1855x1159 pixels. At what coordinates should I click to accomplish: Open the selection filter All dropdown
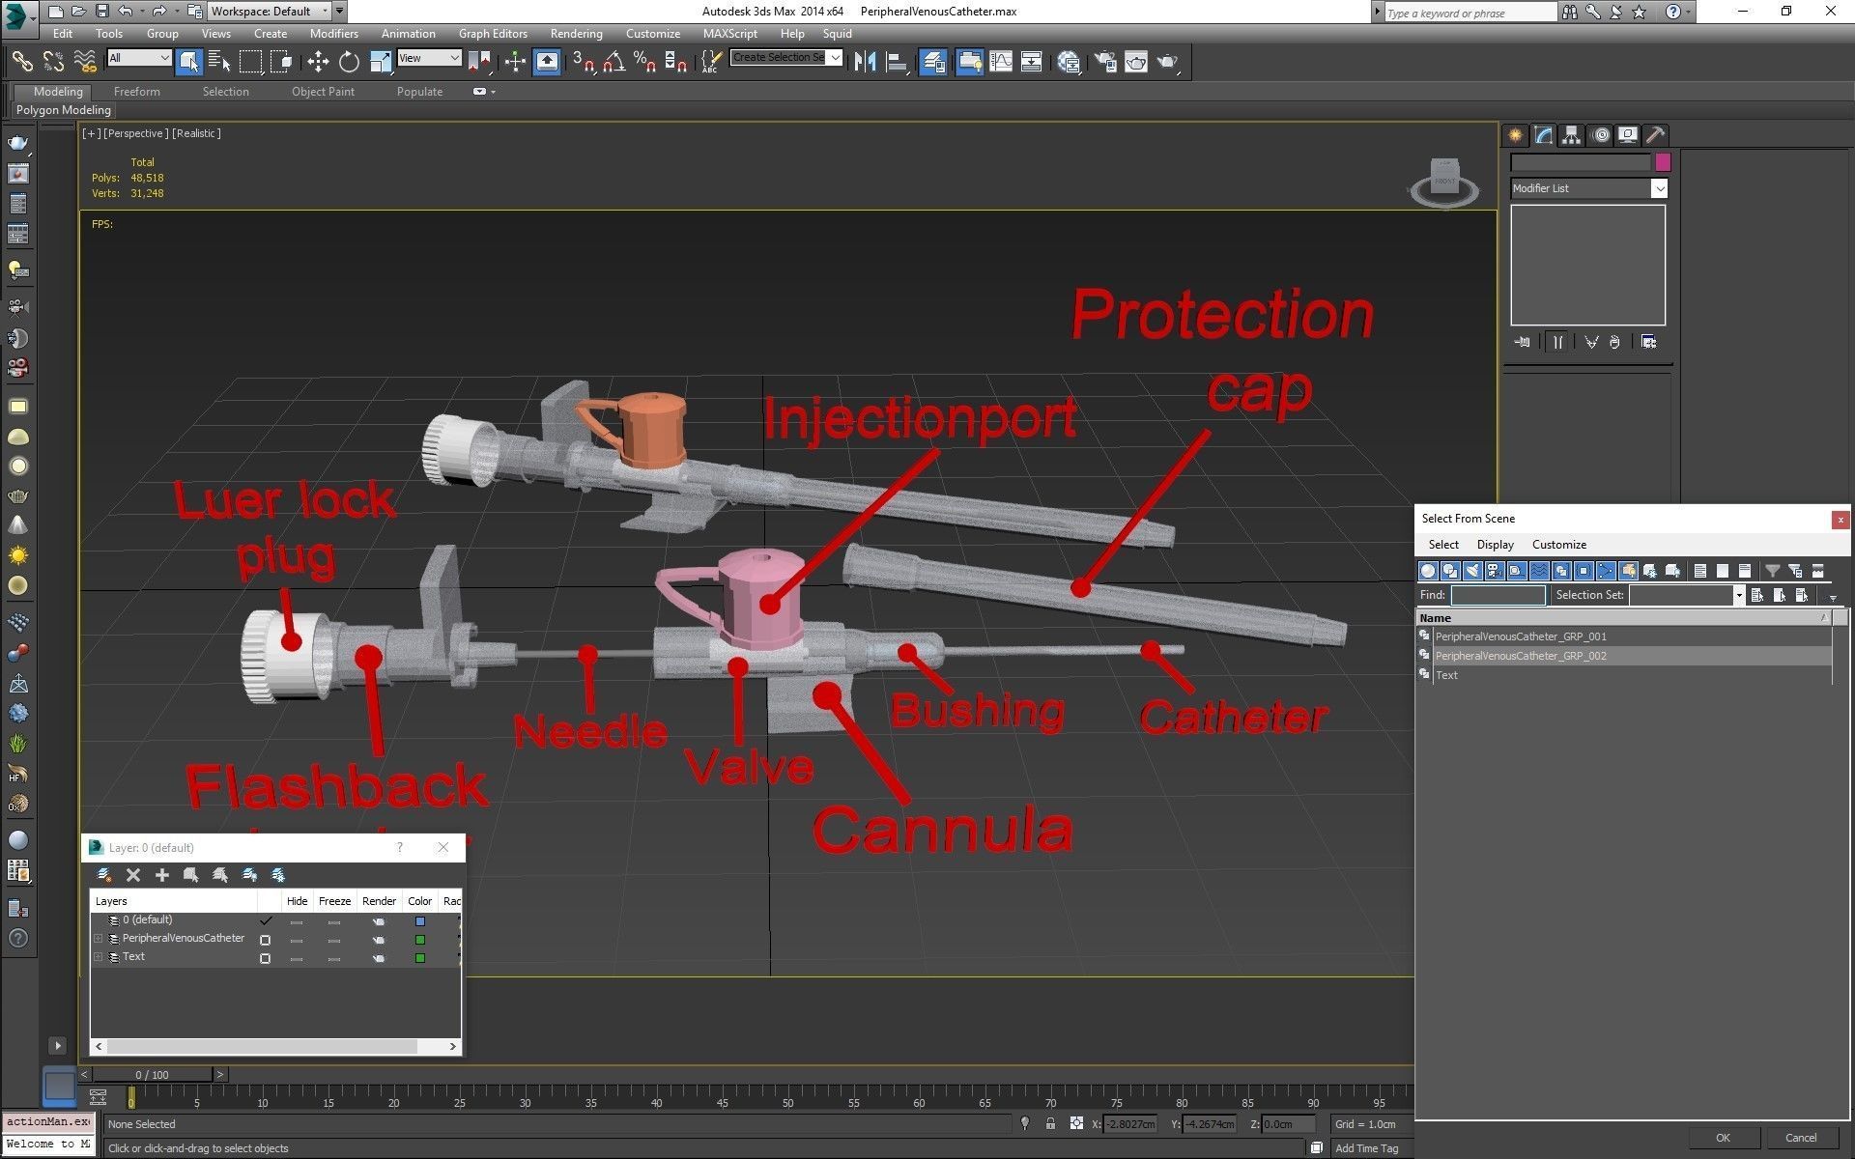coord(164,58)
